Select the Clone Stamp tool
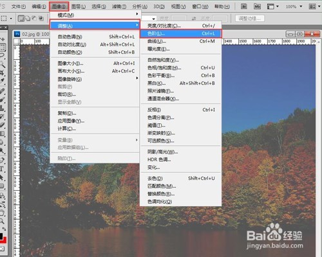The width and height of the screenshot is (322, 257). click(x=2, y=108)
